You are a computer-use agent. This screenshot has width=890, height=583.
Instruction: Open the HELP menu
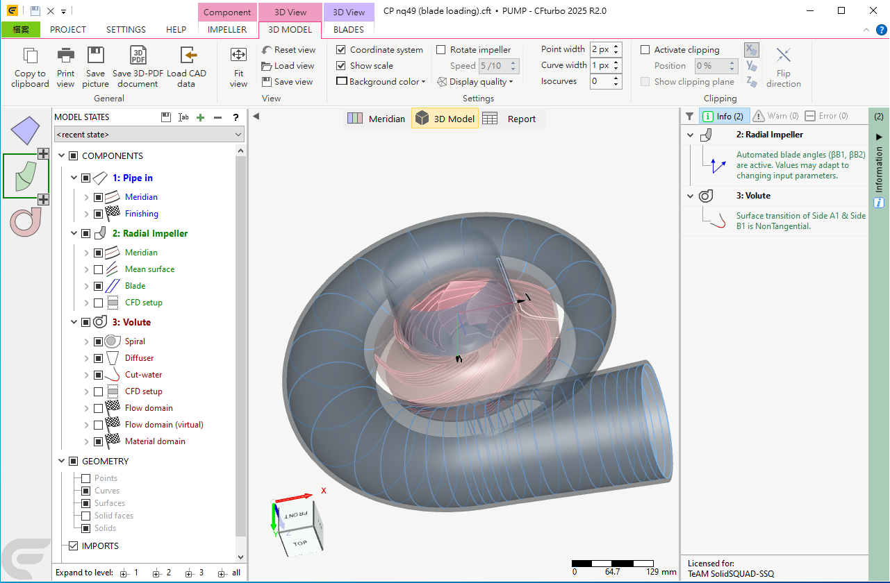pos(176,30)
